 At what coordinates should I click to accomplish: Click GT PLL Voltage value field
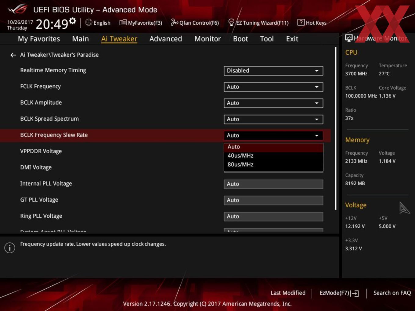273,200
